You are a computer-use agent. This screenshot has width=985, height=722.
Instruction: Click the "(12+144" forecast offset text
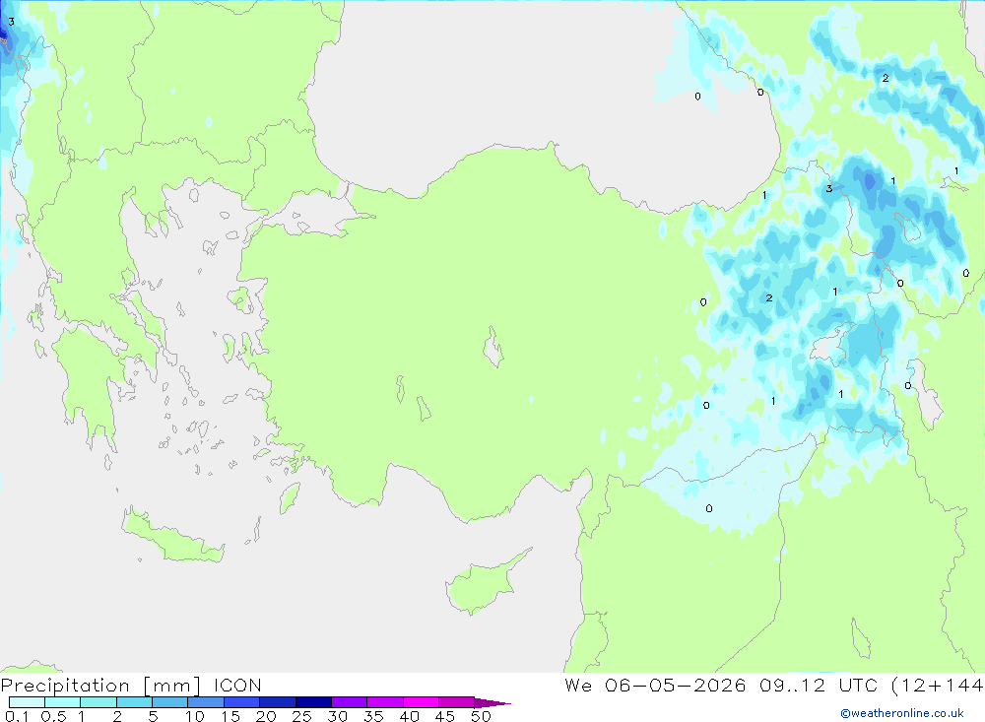(938, 685)
